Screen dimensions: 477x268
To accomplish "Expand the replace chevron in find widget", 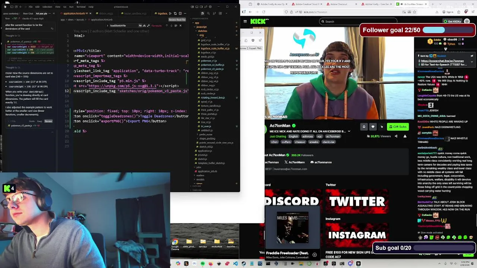I will tap(108, 25).
